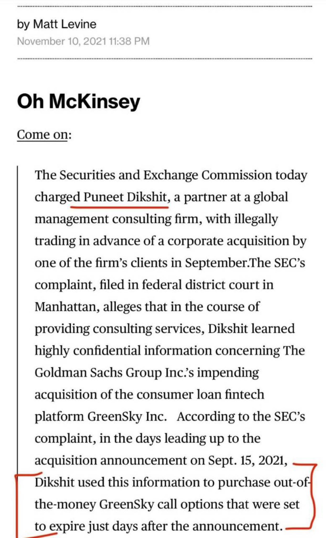Viewport: 326px width, 538px height.
Task: Click the name "Puneet Dikshit" in quote
Action: pyautogui.click(x=125, y=197)
